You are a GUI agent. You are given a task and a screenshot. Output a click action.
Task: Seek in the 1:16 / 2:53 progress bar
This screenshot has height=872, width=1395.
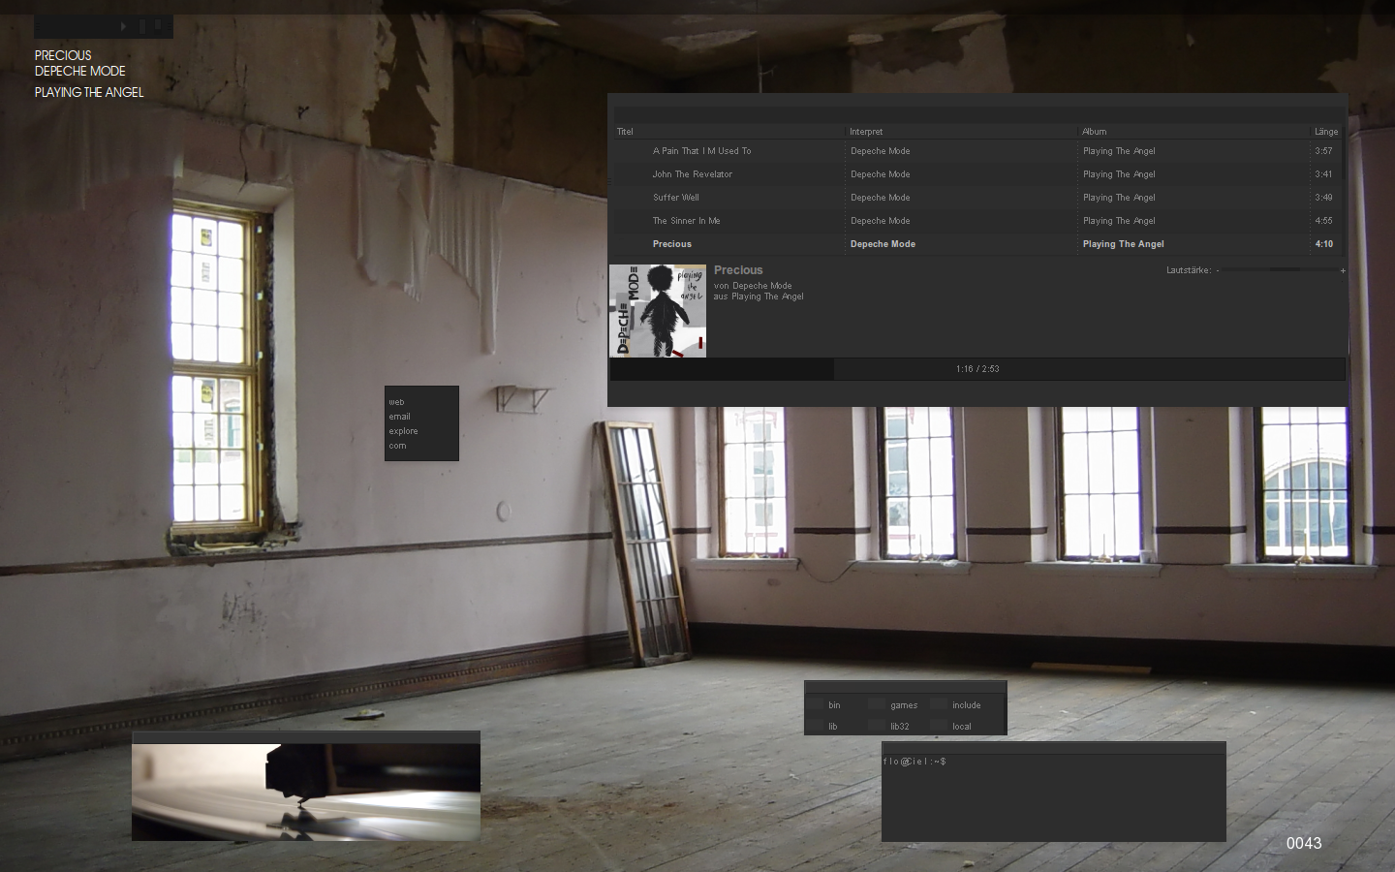pos(977,369)
